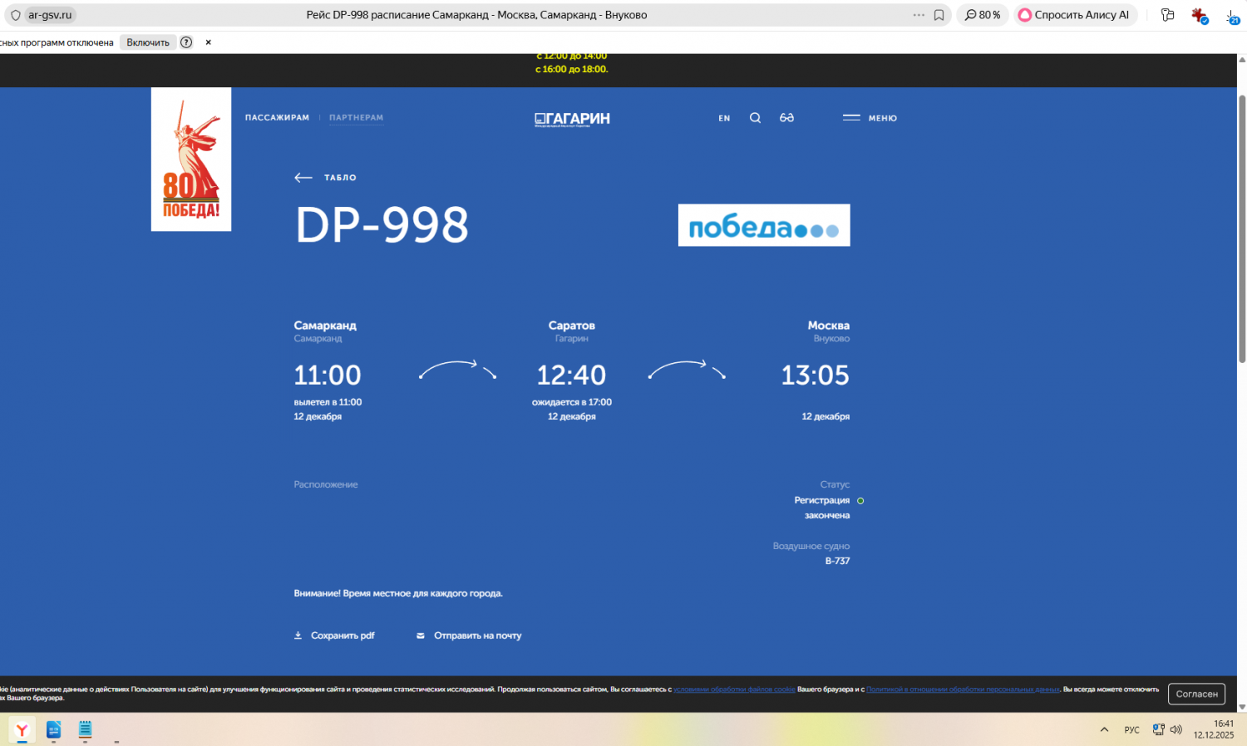
Task: Click the site search magnifier icon
Action: (x=755, y=118)
